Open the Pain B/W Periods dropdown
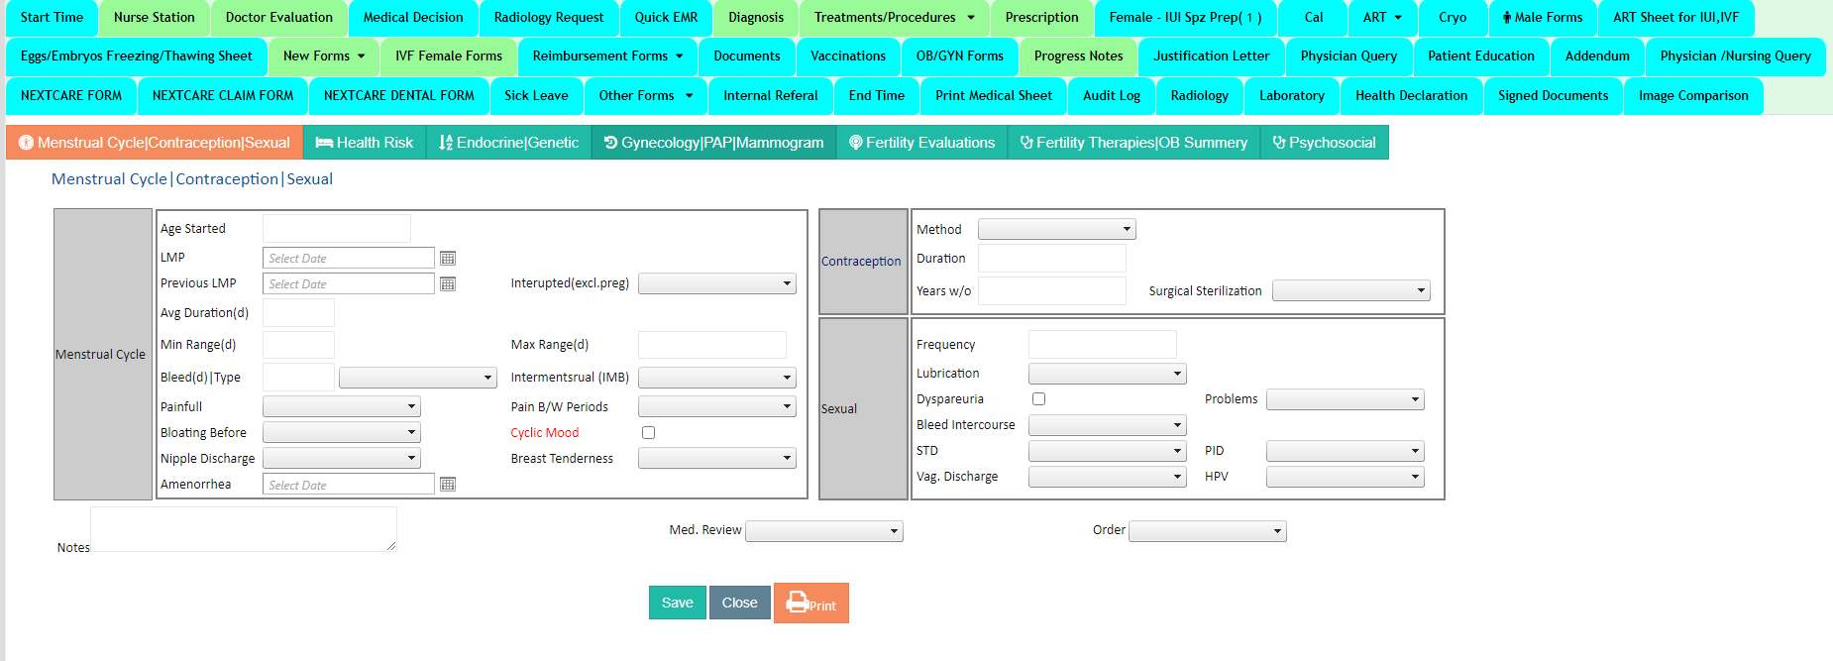1833x661 pixels. (716, 406)
